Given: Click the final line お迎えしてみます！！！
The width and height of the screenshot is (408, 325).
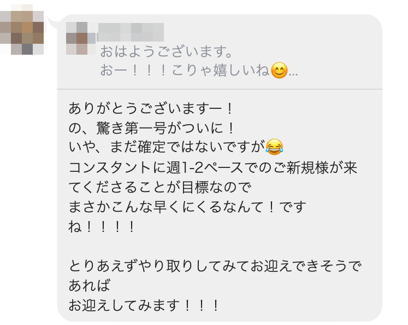Looking at the screenshot, I should click(144, 305).
